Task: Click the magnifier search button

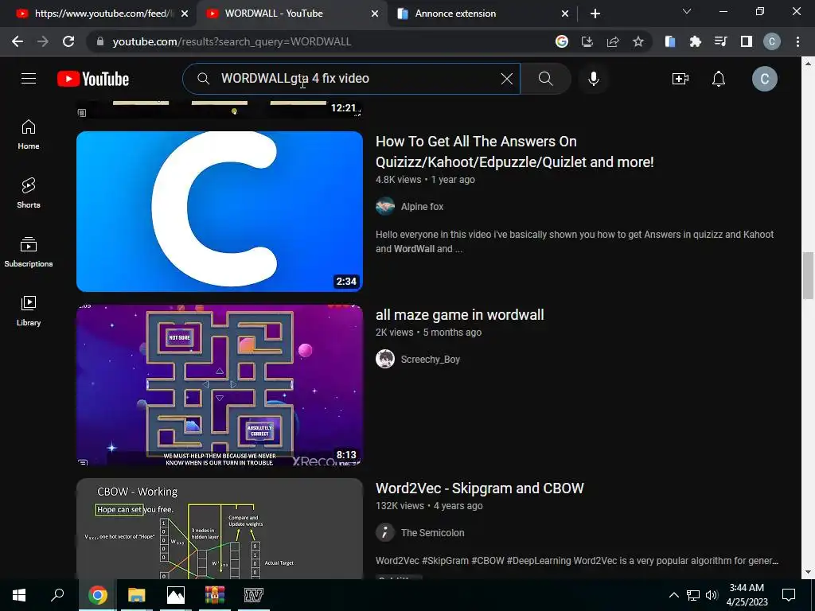Action: tap(545, 79)
